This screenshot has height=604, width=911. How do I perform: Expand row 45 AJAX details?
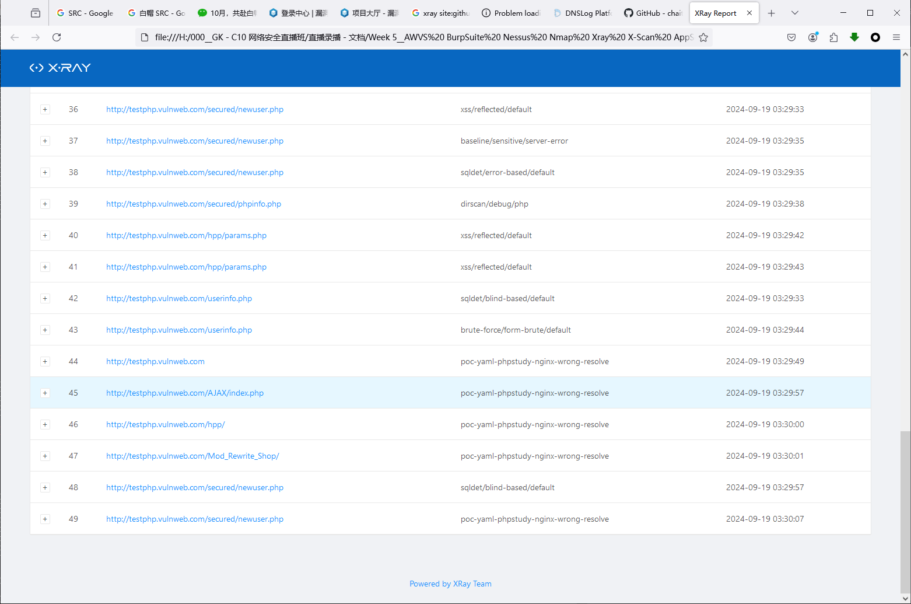point(45,393)
